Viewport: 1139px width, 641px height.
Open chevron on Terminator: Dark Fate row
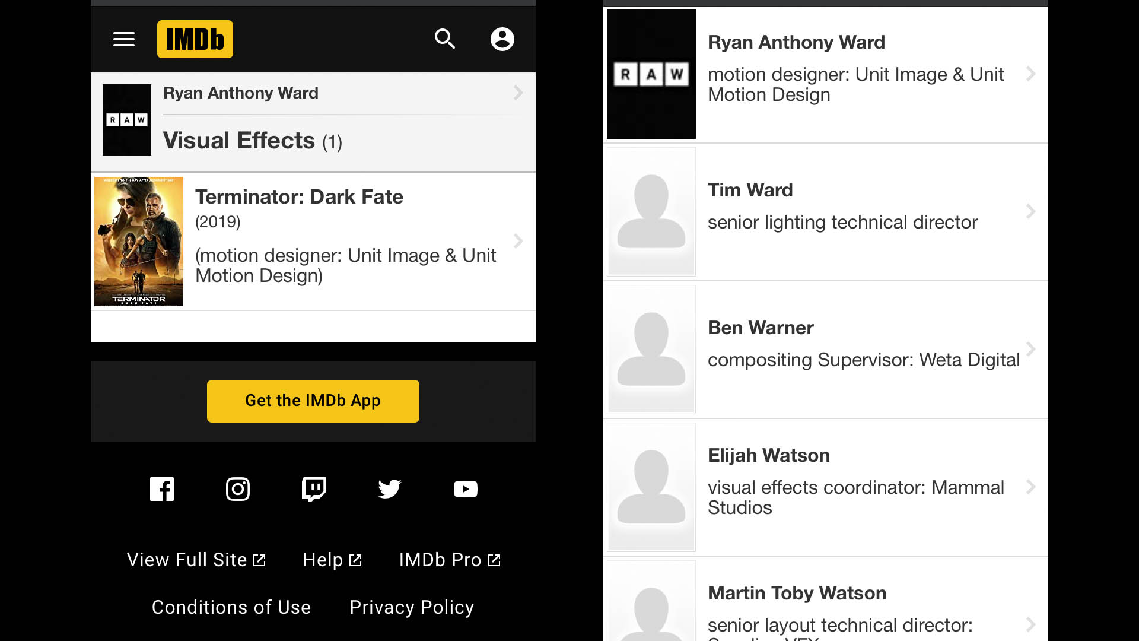pos(518,241)
